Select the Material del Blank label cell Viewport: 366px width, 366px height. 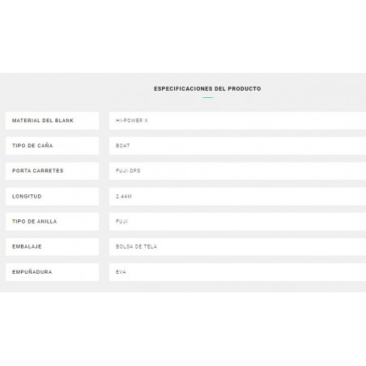(x=52, y=121)
